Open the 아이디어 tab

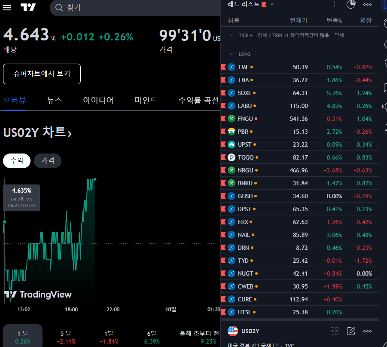(x=98, y=101)
